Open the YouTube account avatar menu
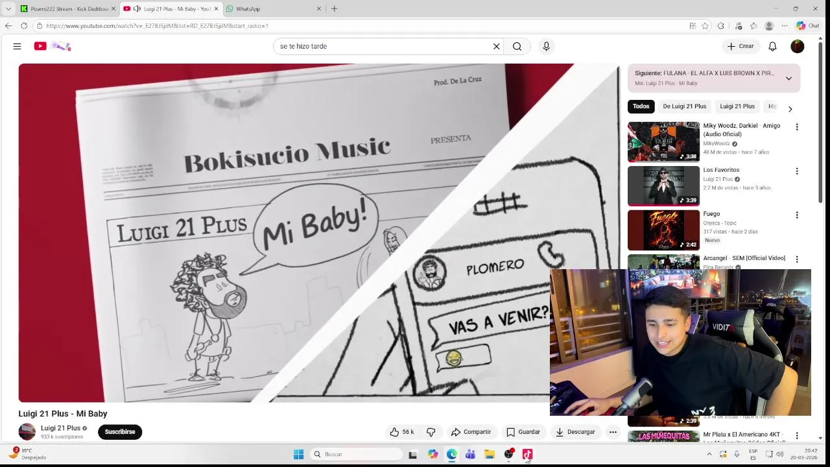The height and width of the screenshot is (467, 830). (x=798, y=46)
